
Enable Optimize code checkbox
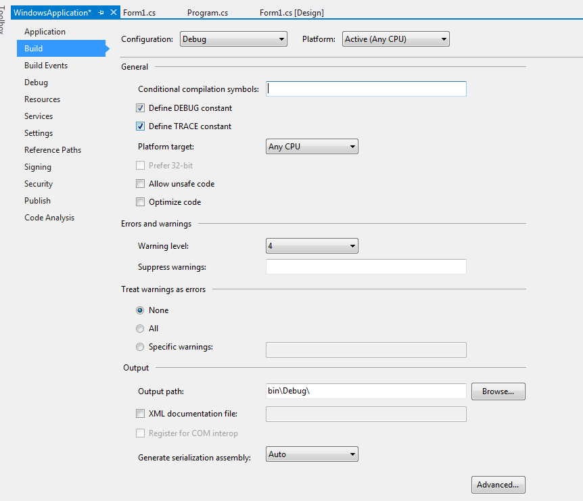[140, 201]
